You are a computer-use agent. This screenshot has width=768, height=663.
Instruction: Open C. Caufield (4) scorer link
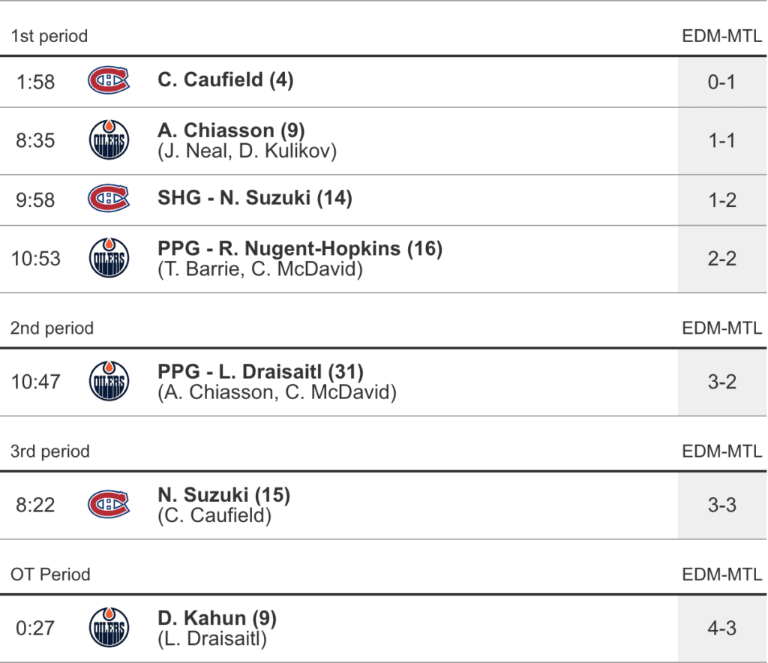click(x=225, y=79)
